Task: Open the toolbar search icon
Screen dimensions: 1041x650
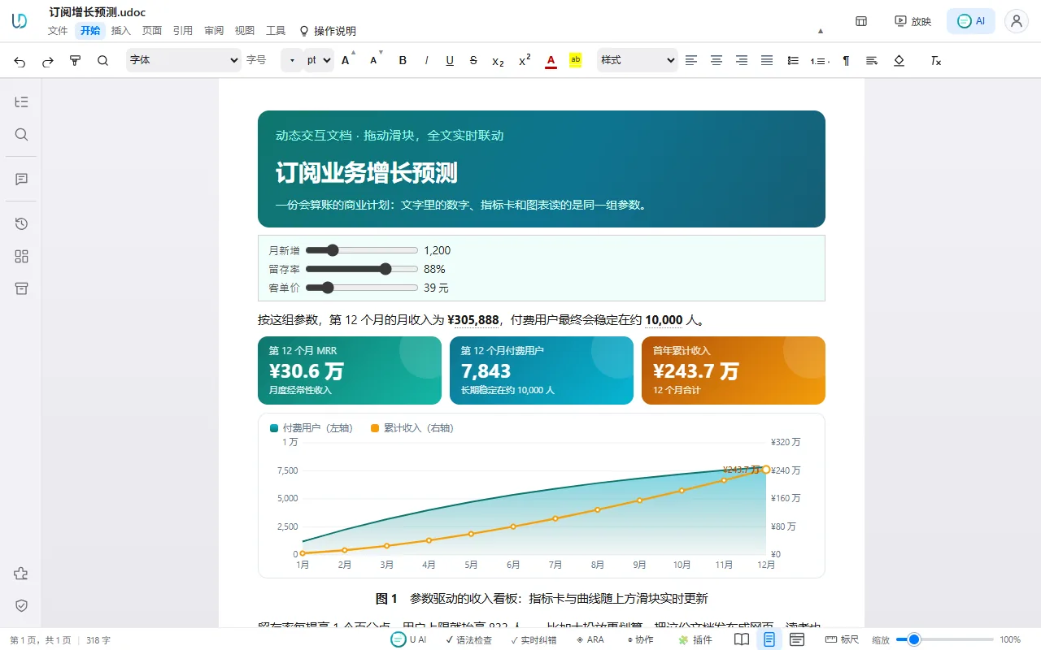Action: click(x=102, y=61)
